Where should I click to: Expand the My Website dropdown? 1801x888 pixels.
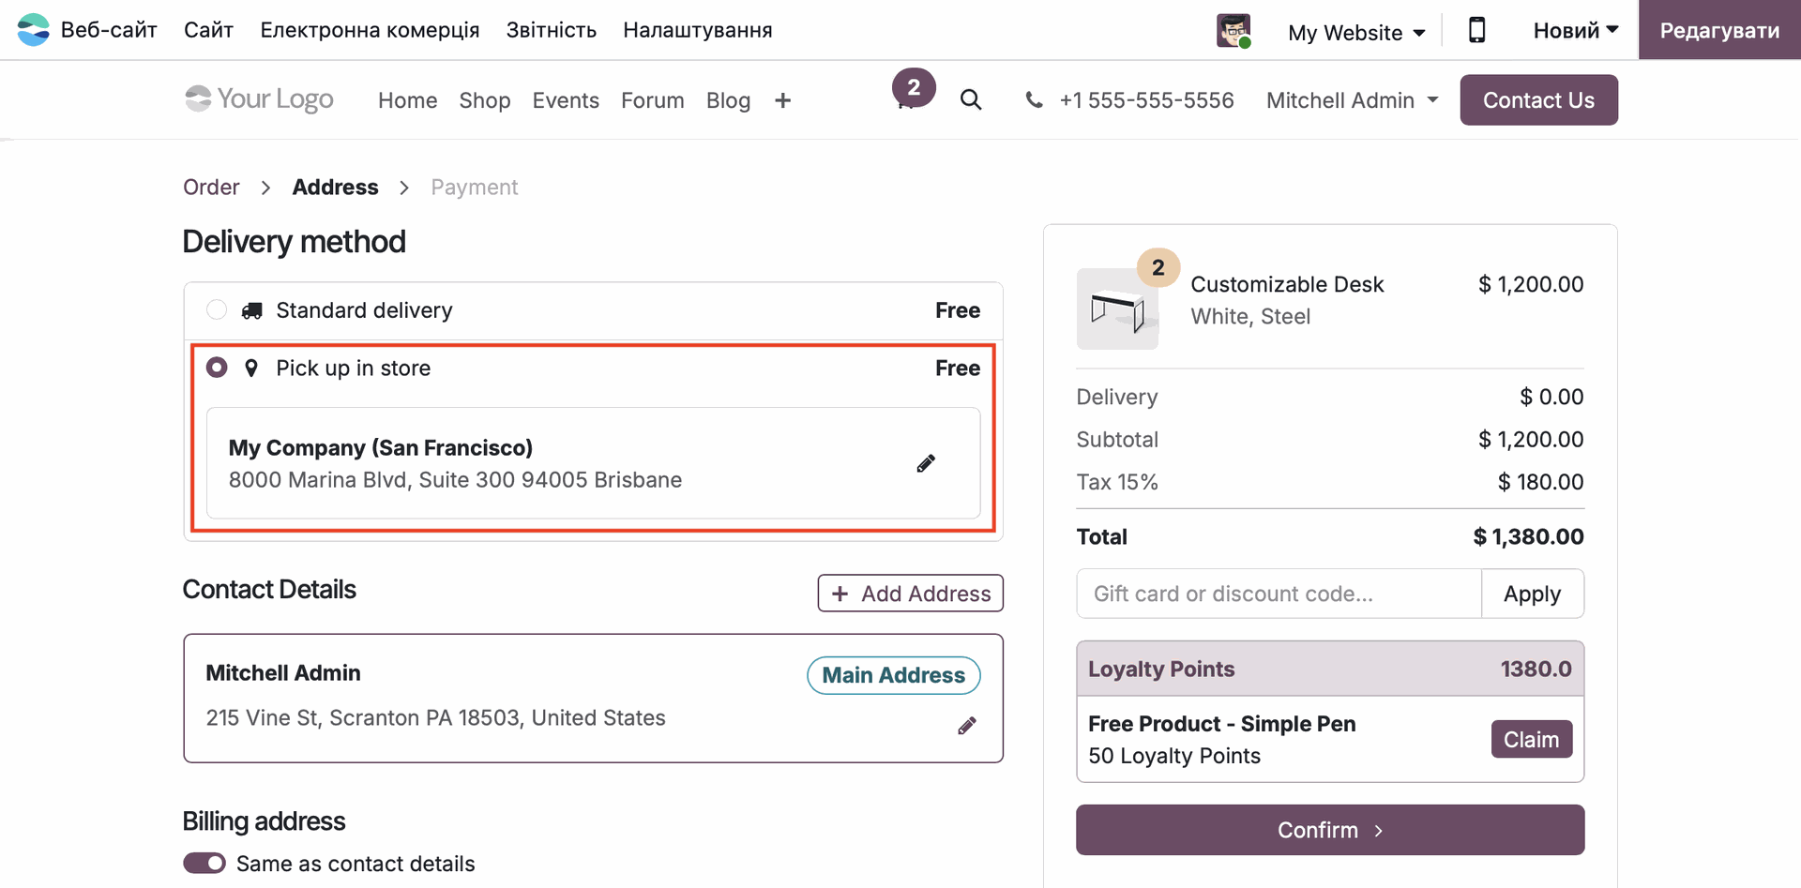(x=1356, y=33)
